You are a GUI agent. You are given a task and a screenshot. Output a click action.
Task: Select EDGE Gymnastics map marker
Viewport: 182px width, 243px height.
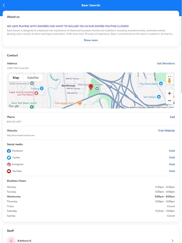tap(32, 83)
